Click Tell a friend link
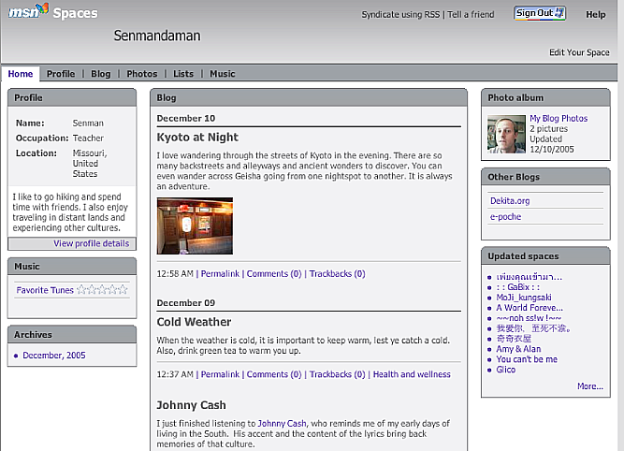 pyautogui.click(x=471, y=14)
